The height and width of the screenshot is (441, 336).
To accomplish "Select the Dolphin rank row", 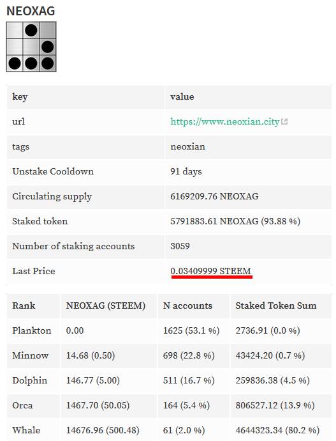I will click(x=169, y=380).
